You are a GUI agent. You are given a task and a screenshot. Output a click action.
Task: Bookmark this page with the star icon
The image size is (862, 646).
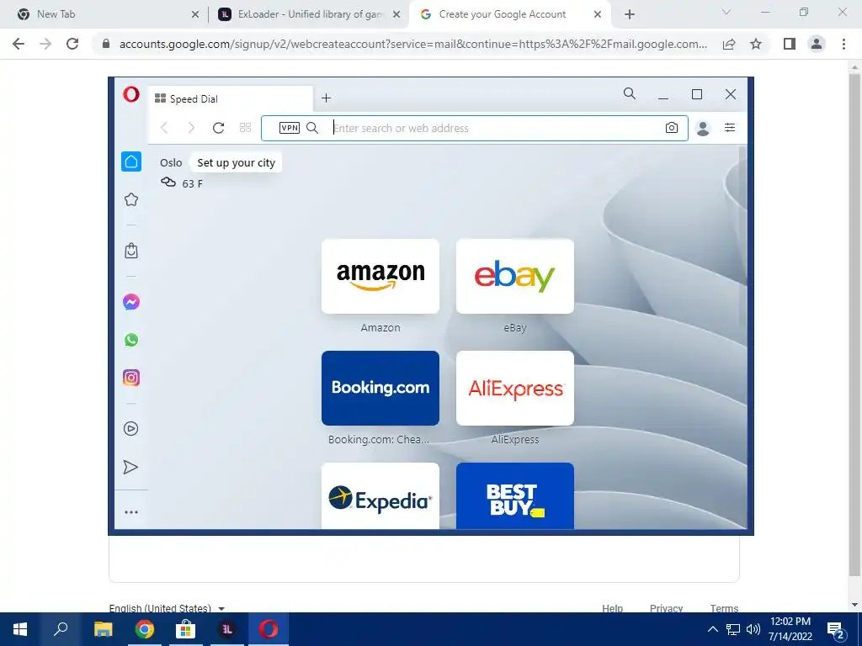coord(756,44)
